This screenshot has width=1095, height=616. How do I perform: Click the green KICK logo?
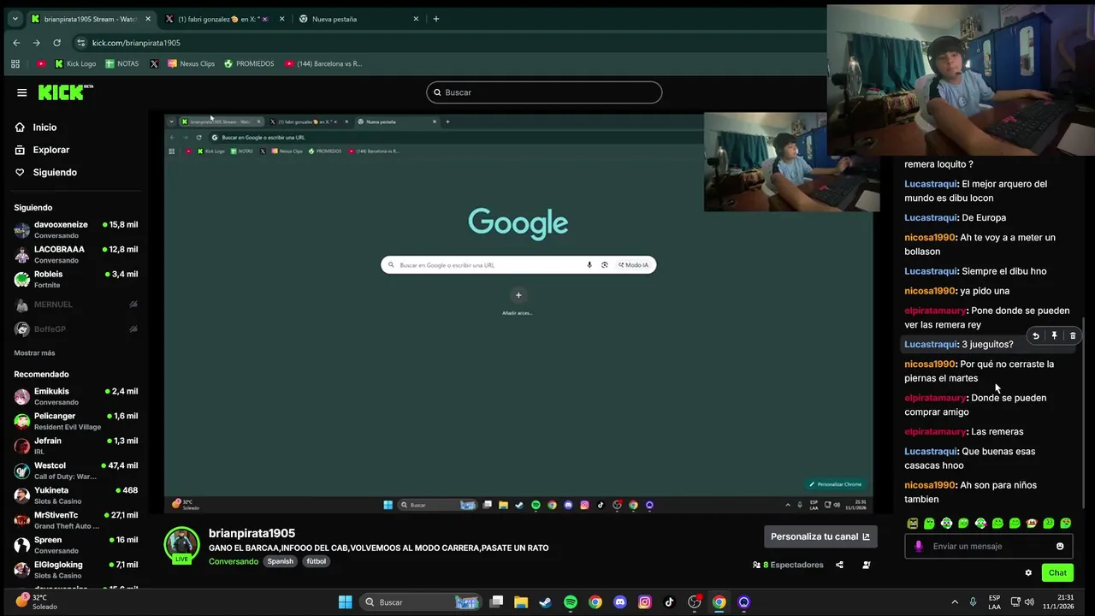pyautogui.click(x=65, y=92)
